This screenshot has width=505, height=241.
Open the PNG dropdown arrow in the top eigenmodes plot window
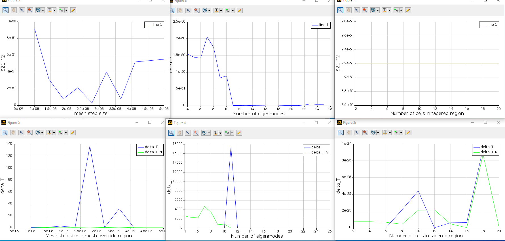coord(210,11)
